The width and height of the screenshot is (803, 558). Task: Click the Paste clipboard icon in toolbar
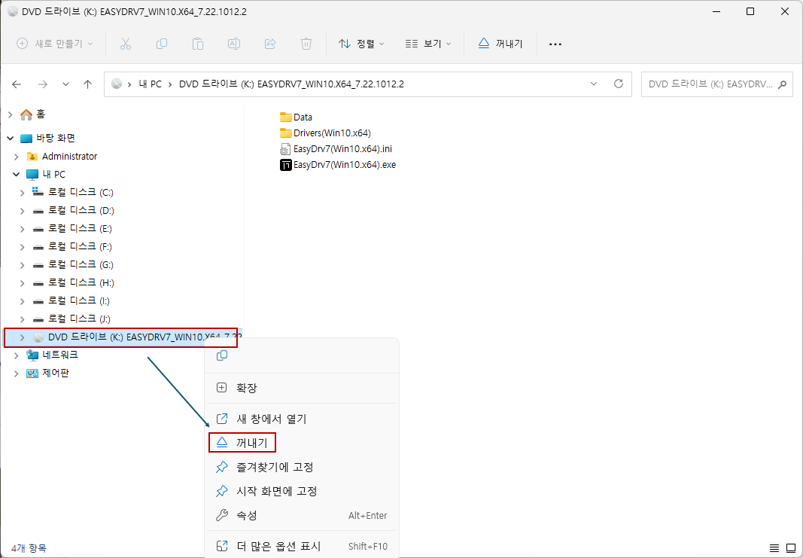[198, 44]
